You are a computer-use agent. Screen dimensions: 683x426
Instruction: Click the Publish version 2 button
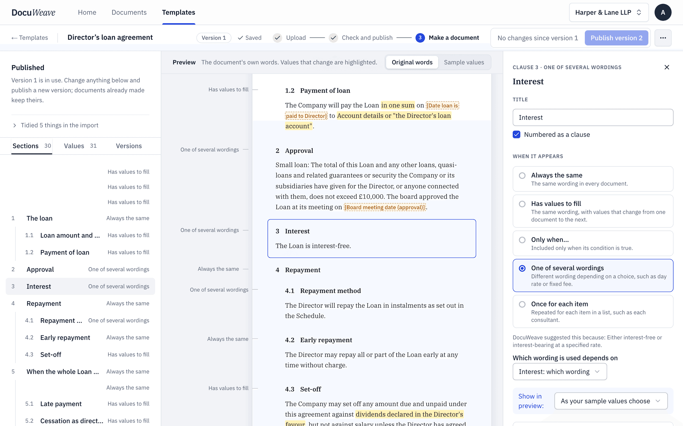click(616, 38)
